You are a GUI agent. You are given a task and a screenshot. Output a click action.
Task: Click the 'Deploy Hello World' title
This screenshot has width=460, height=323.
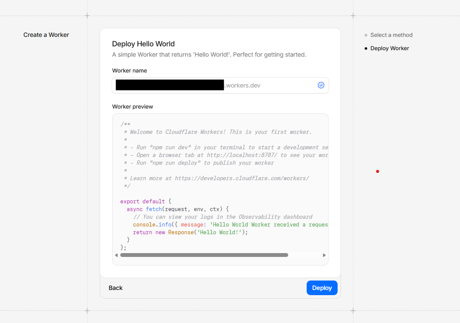point(143,44)
